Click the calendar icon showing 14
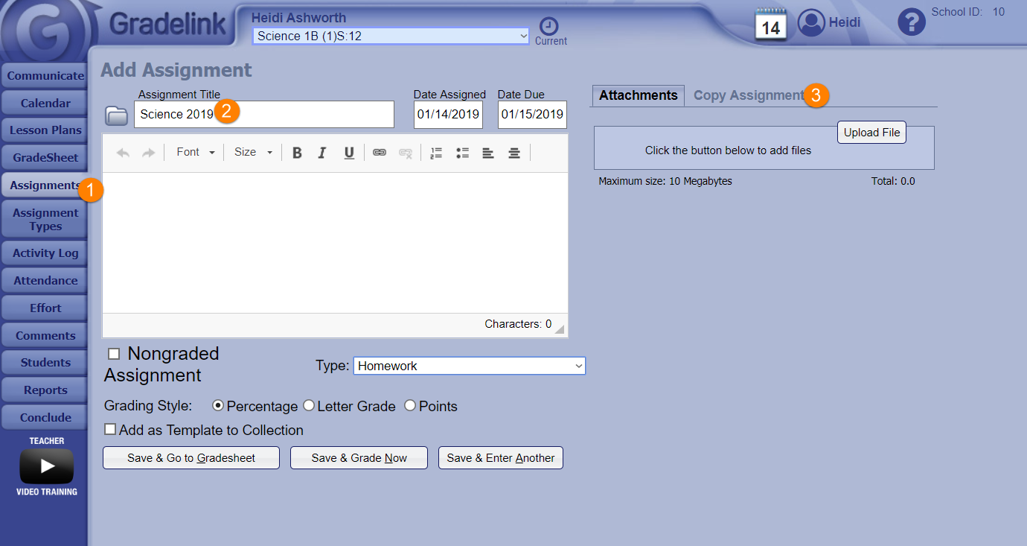Image resolution: width=1027 pixels, height=546 pixels. coord(771,25)
